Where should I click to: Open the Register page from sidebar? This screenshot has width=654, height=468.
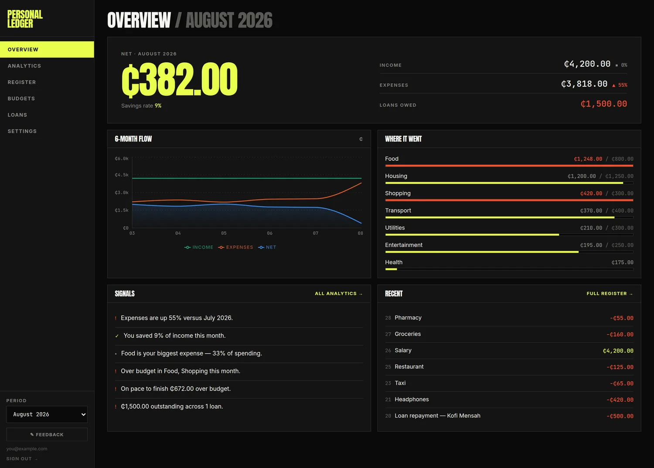(x=47, y=82)
